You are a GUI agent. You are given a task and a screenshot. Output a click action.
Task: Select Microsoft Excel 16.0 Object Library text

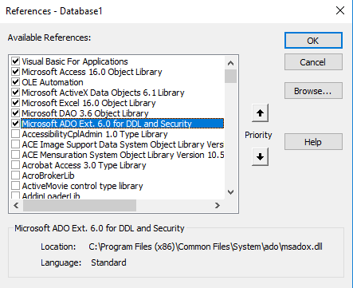click(88, 103)
